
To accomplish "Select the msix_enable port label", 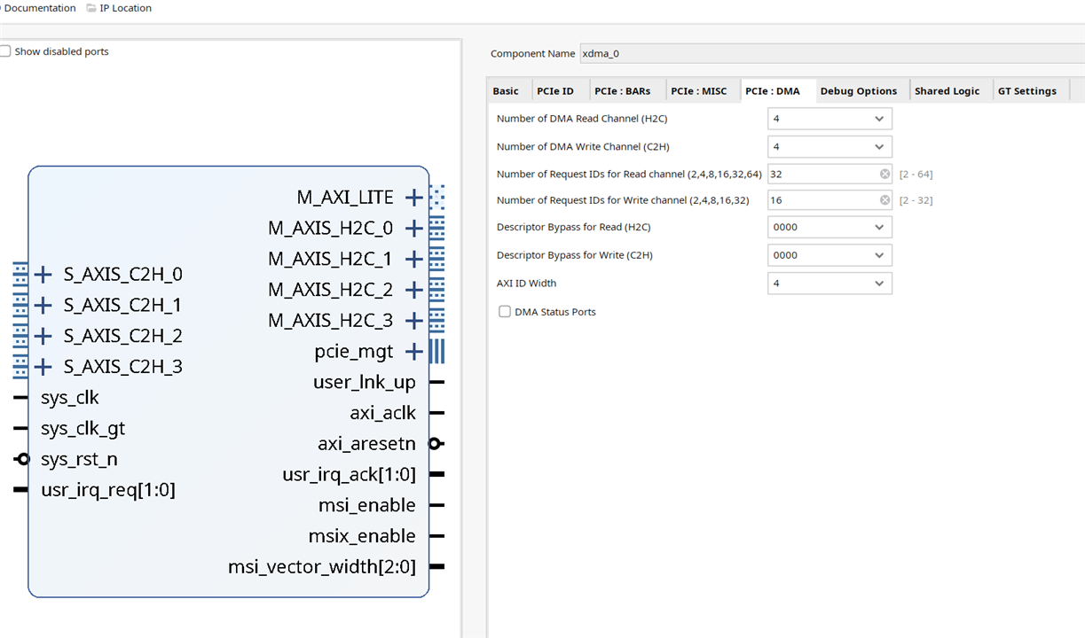I will (x=362, y=536).
